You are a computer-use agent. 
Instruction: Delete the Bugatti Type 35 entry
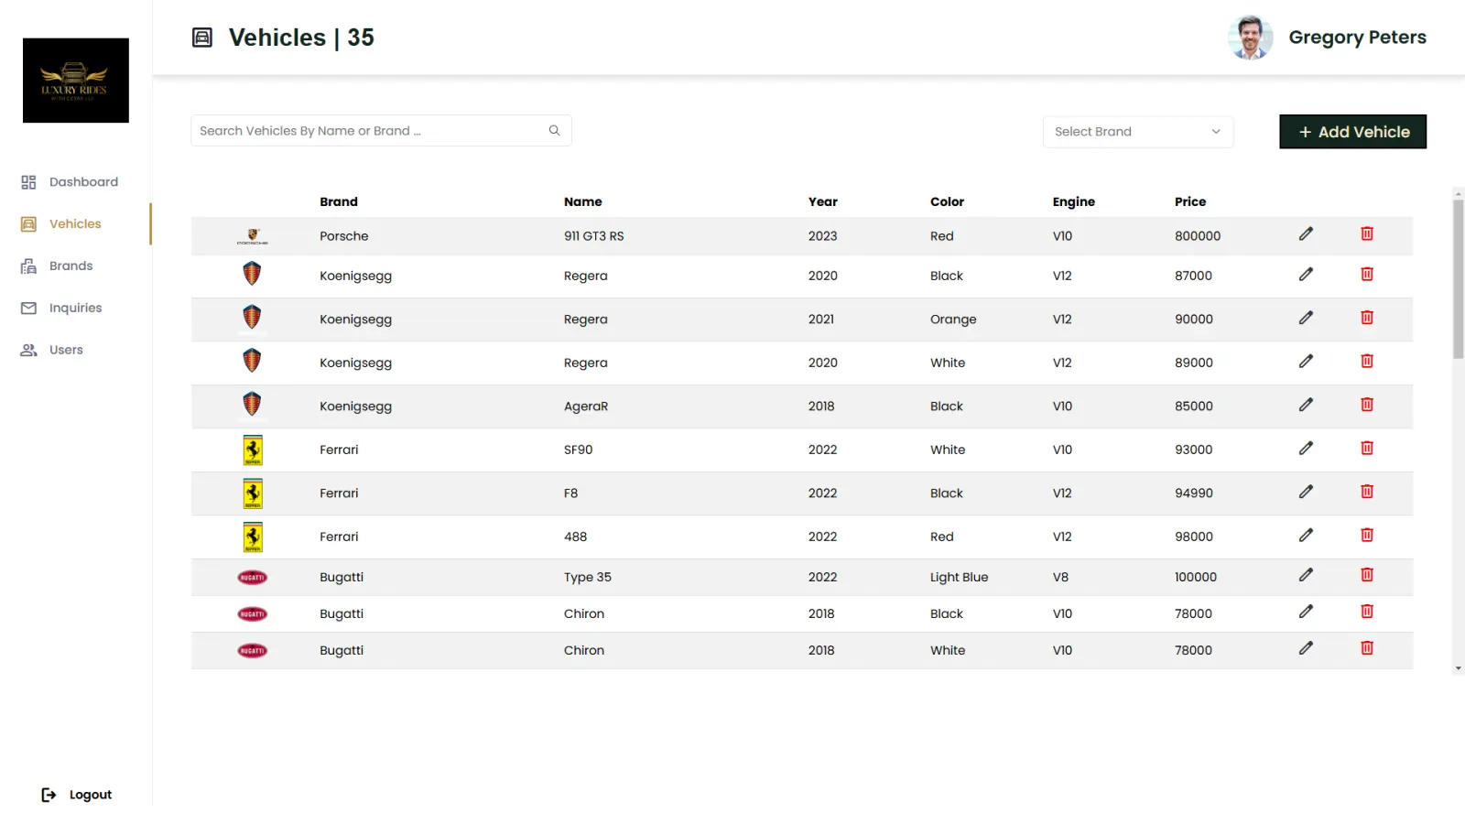[x=1367, y=575]
